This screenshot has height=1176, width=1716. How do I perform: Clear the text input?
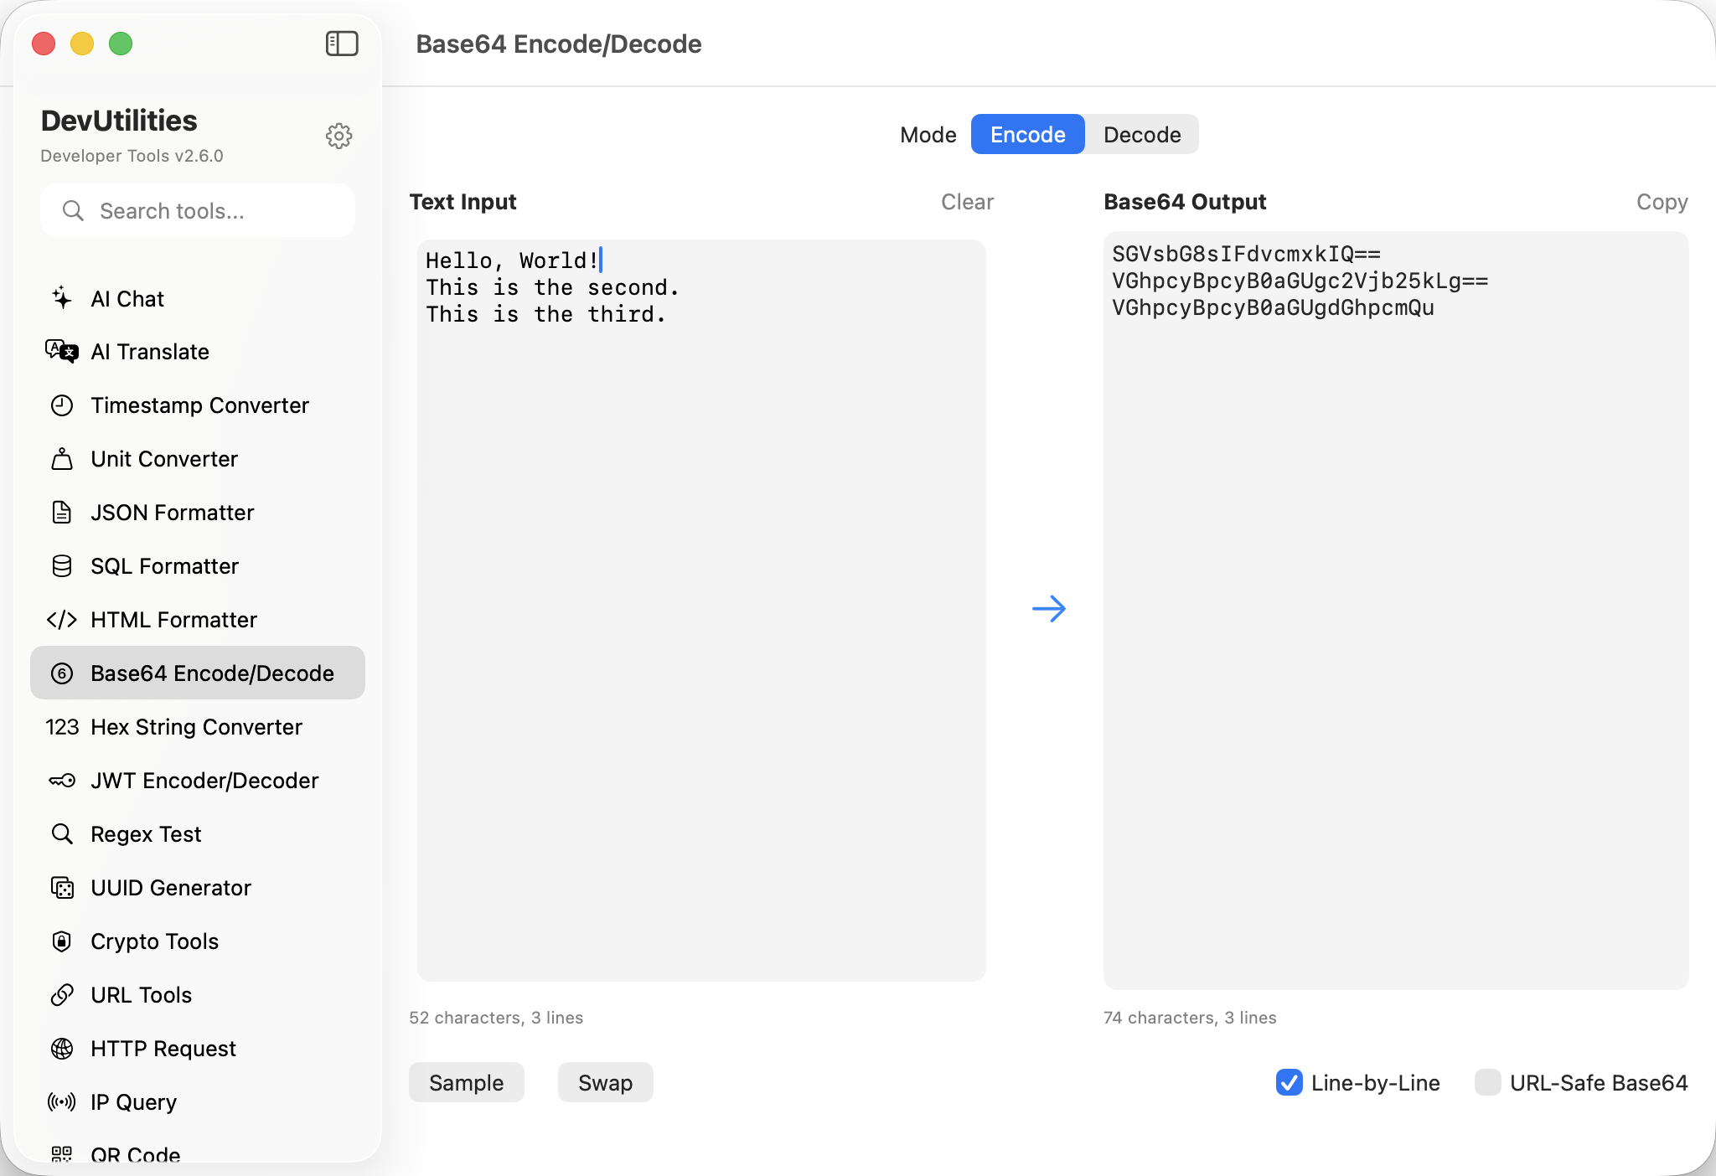point(967,202)
